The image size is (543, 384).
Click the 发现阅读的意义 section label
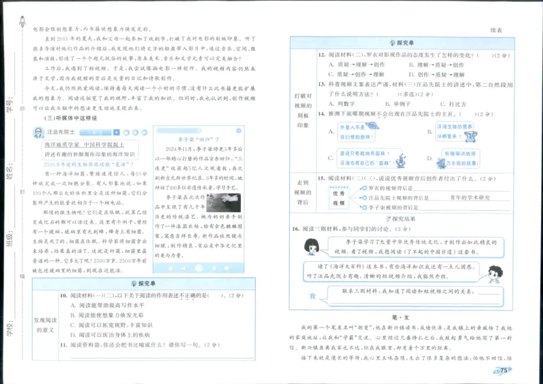(45, 325)
